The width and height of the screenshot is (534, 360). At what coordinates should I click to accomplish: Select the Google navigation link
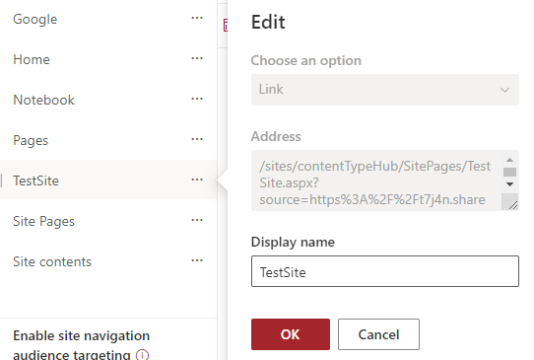tap(35, 19)
